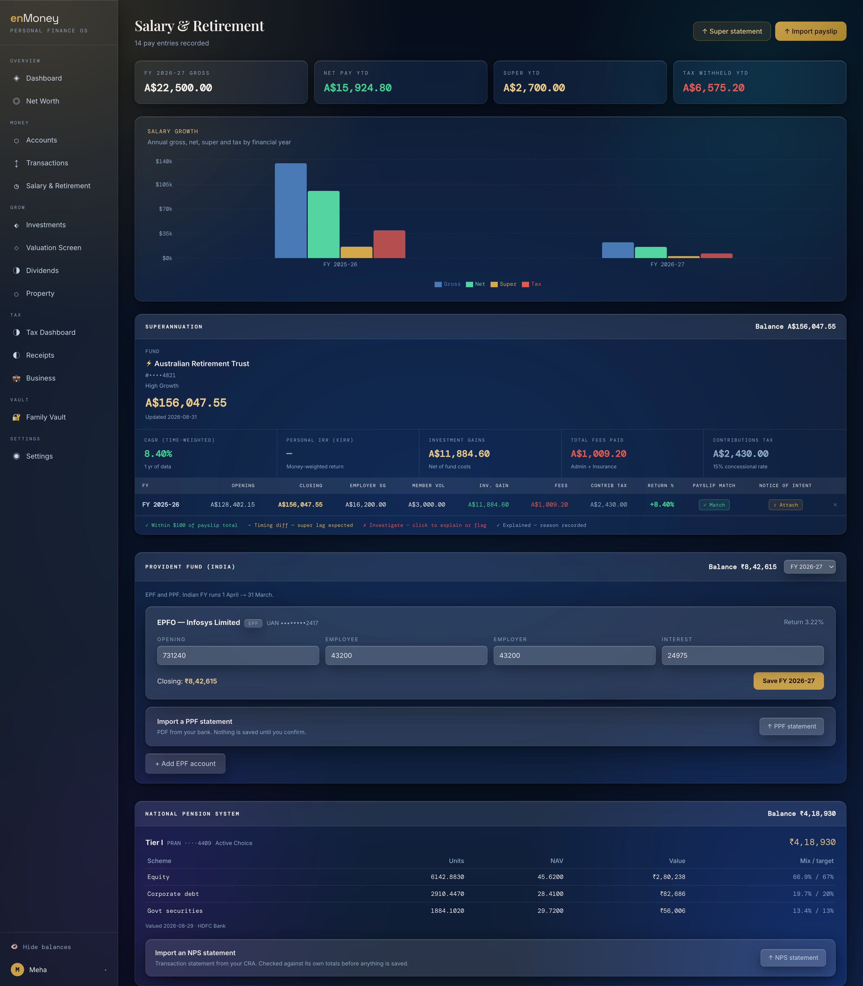863x986 pixels.
Task: Click the Family Vault lock icon
Action: [16, 418]
